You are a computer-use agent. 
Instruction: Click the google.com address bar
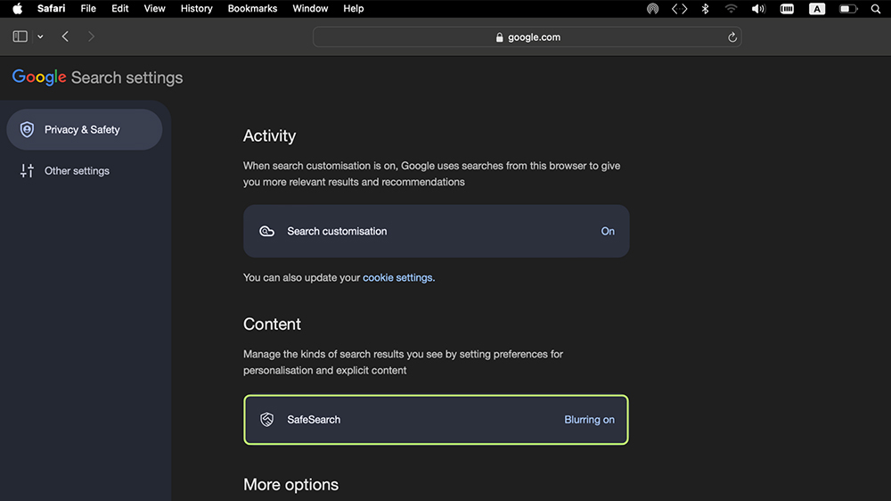click(527, 37)
